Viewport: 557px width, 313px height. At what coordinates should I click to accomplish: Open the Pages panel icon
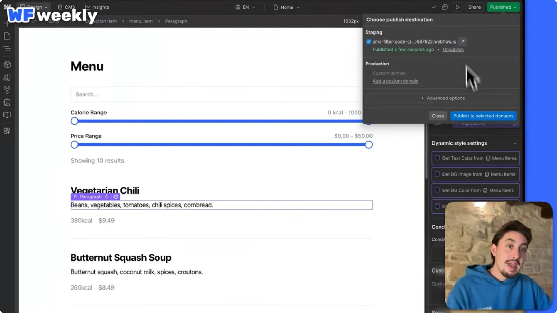[x=7, y=36]
